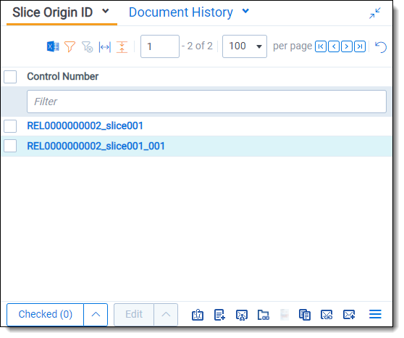Clear all filters with the funnel-X icon

(x=88, y=47)
